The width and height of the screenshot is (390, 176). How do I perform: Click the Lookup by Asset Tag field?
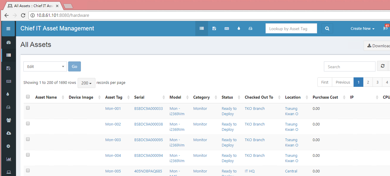point(291,28)
